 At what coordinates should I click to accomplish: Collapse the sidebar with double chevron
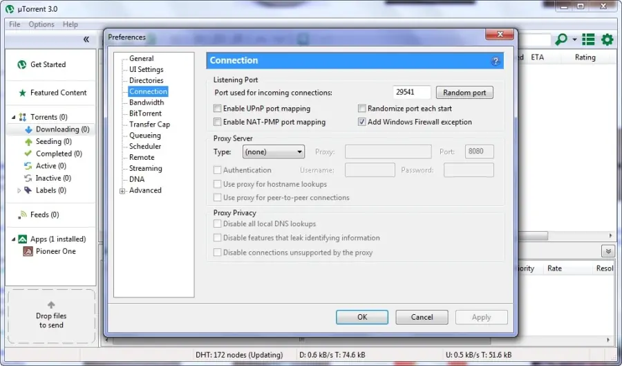click(86, 39)
